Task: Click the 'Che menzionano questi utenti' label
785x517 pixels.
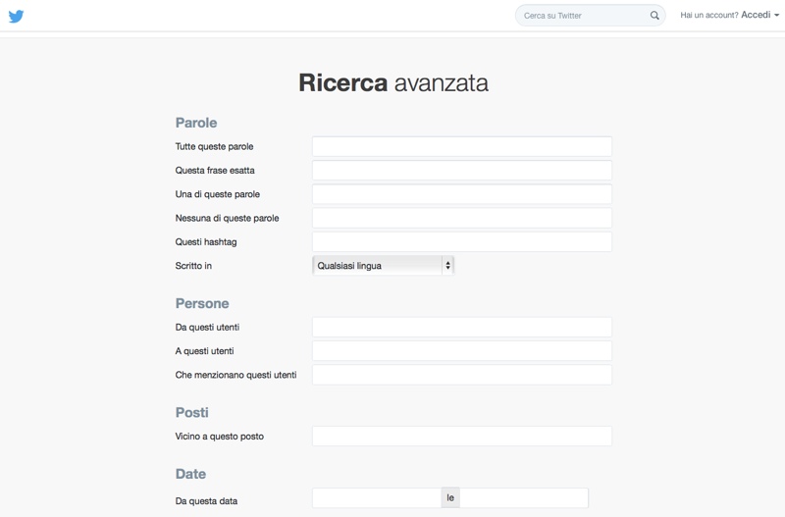Action: pos(235,375)
